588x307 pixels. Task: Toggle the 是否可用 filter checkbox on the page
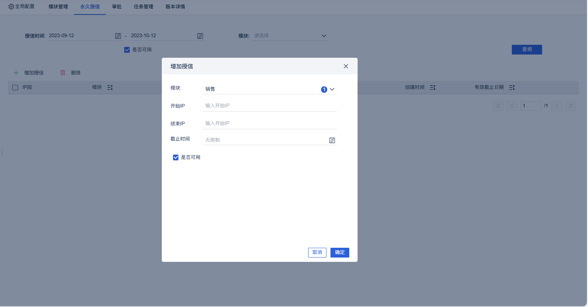click(x=127, y=50)
